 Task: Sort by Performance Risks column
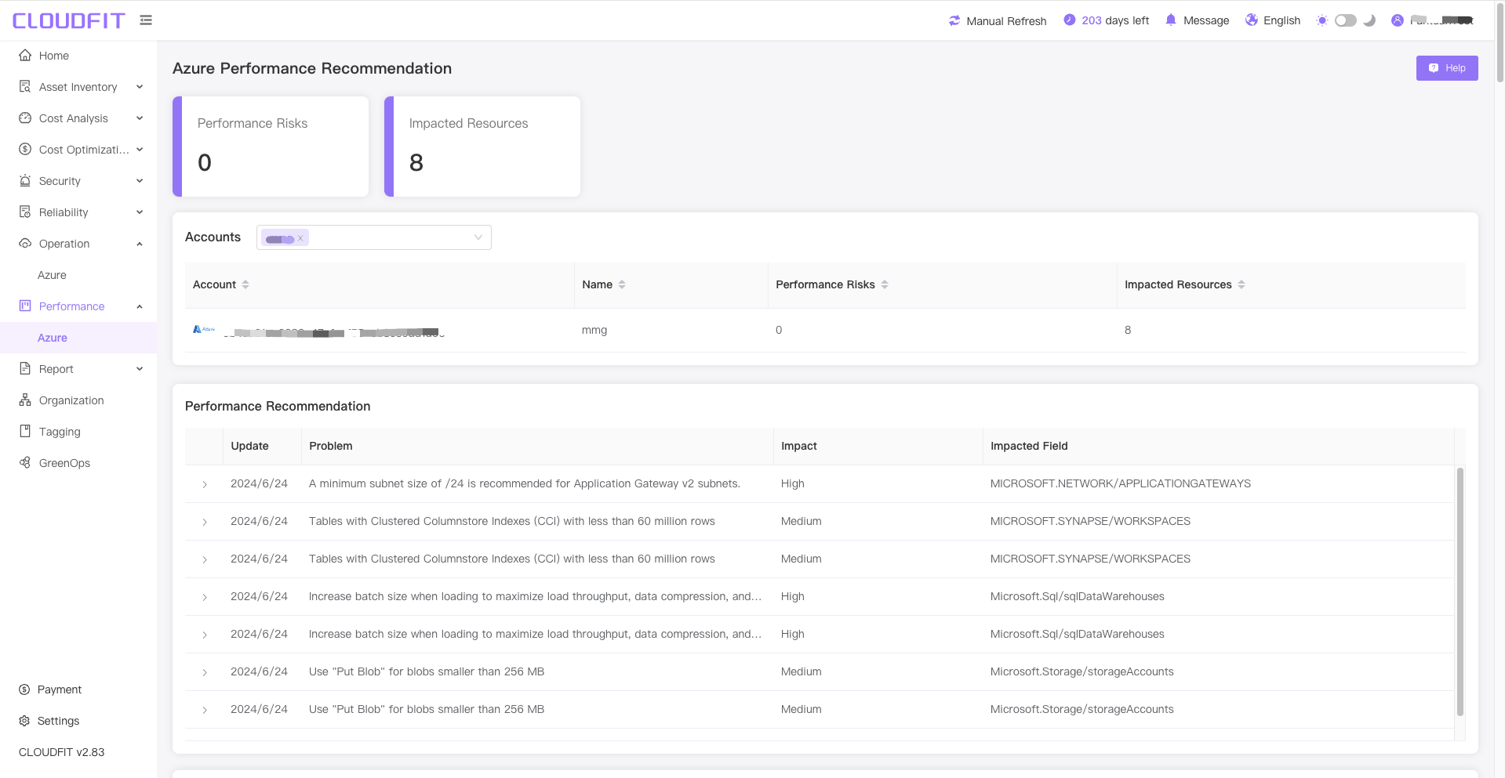click(885, 284)
